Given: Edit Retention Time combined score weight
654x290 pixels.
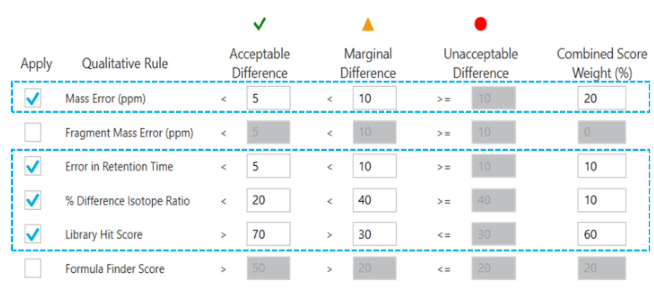Looking at the screenshot, I should point(602,166).
